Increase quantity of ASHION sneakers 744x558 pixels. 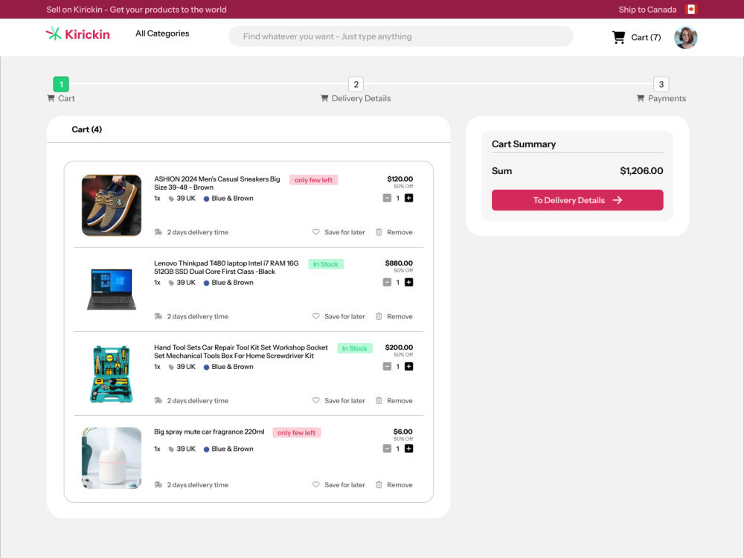tap(408, 198)
